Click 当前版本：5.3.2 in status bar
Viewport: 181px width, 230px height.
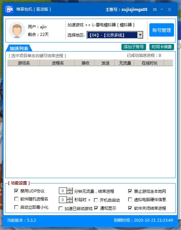pyautogui.click(x=21, y=220)
